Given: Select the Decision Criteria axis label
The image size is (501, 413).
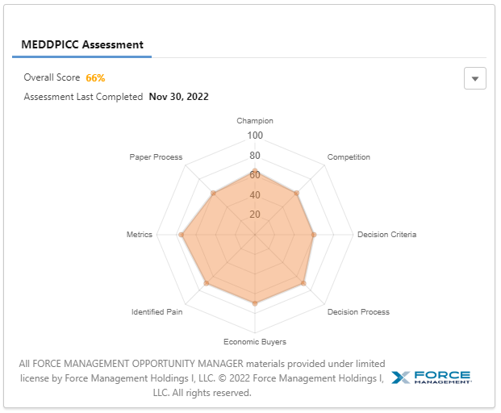Looking at the screenshot, I should pos(387,235).
